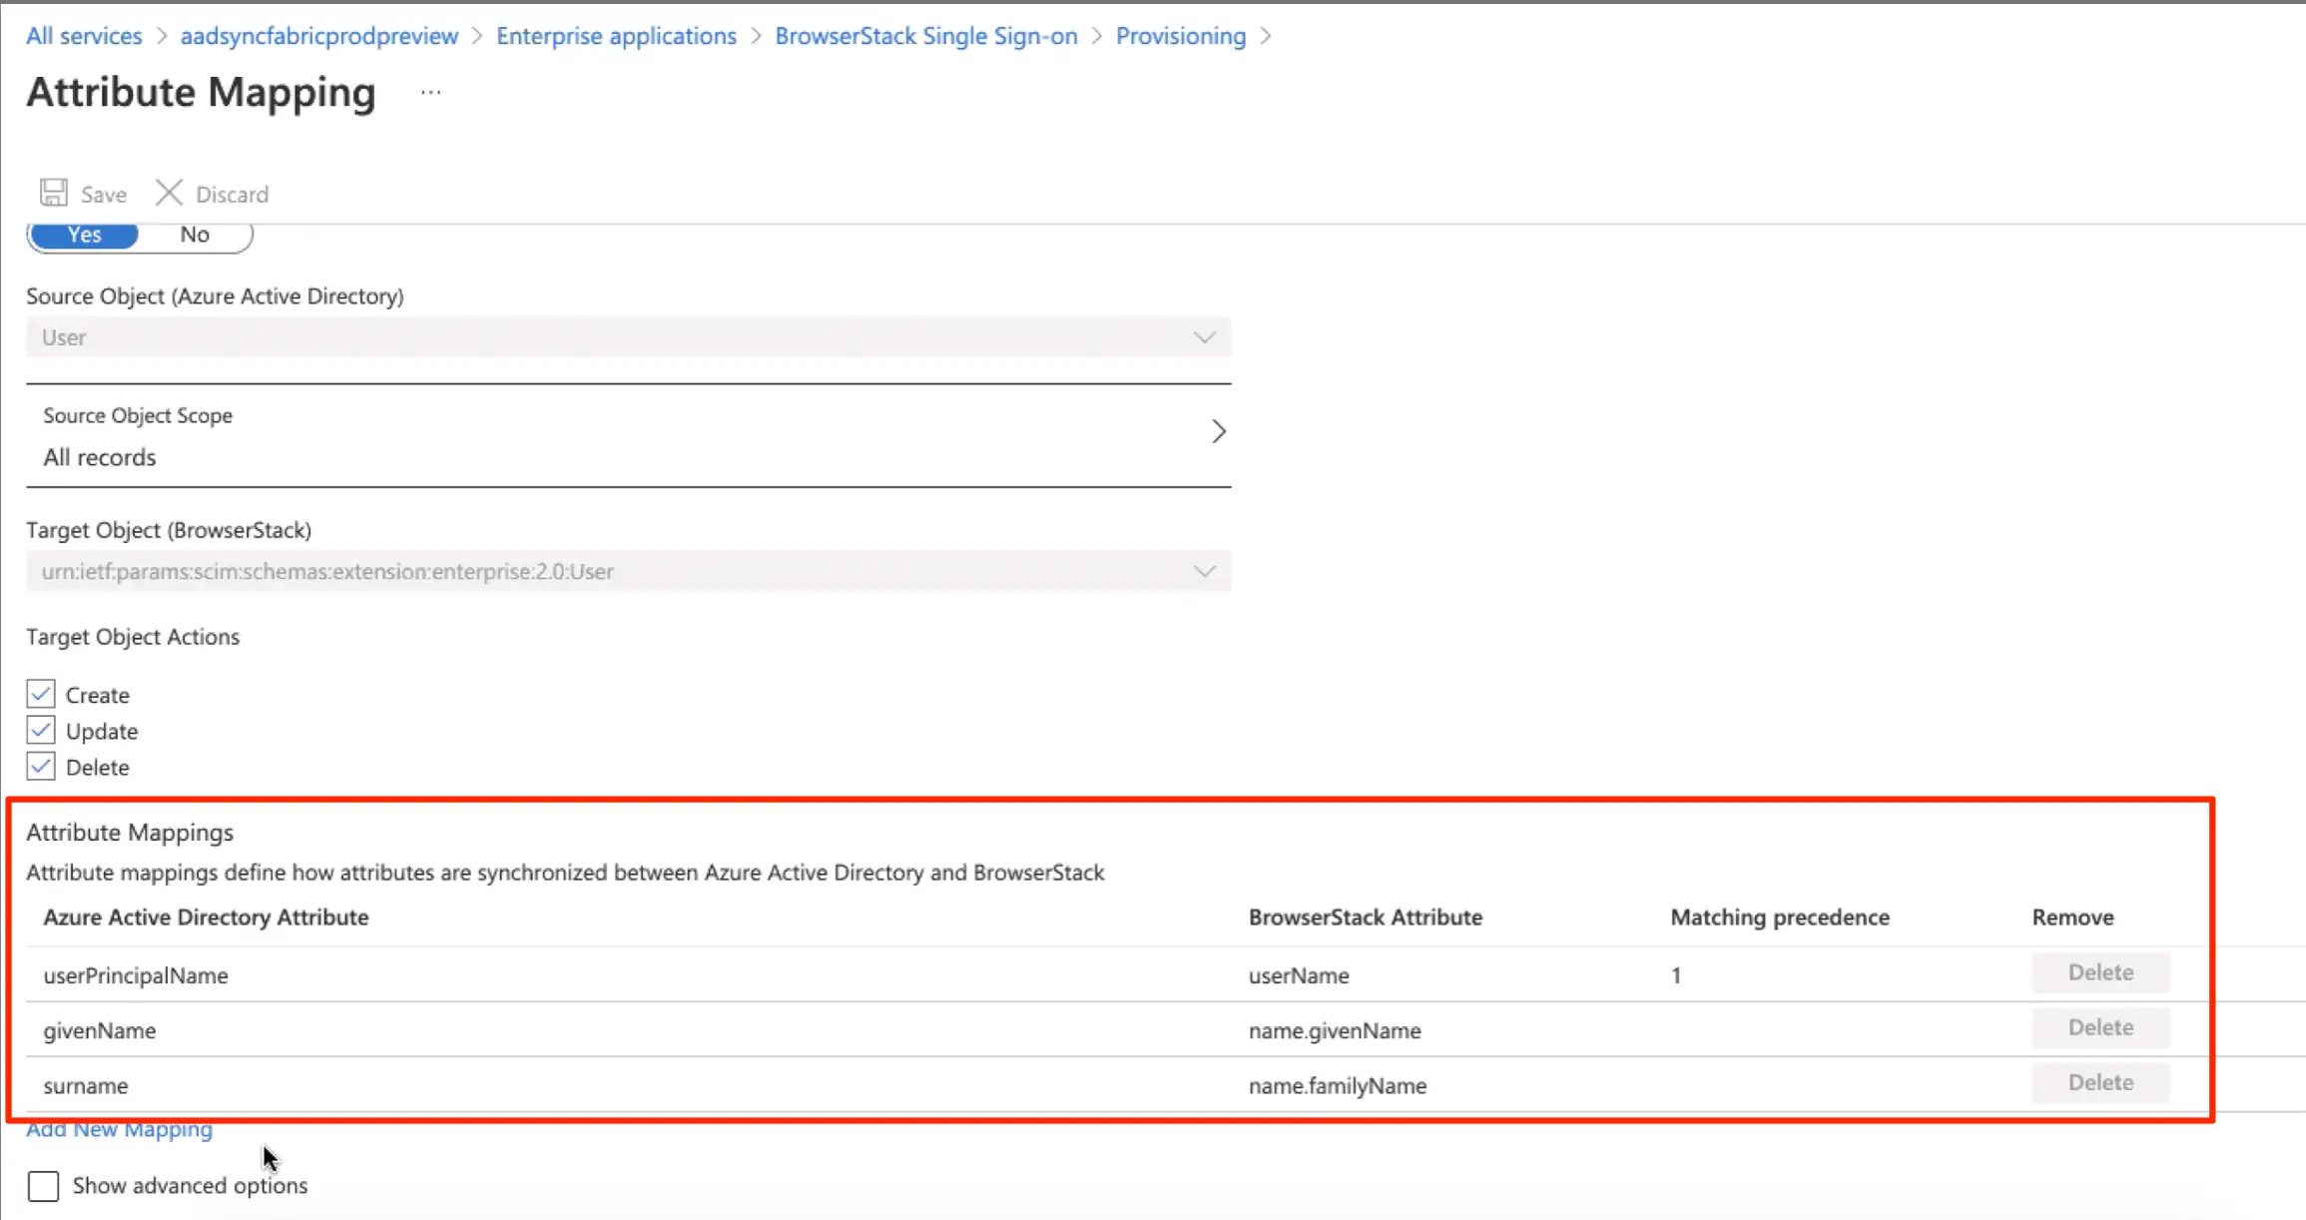Open the givenName attribute mapping row

click(x=100, y=1030)
